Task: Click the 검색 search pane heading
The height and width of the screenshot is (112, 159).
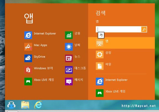Action: coord(101,13)
